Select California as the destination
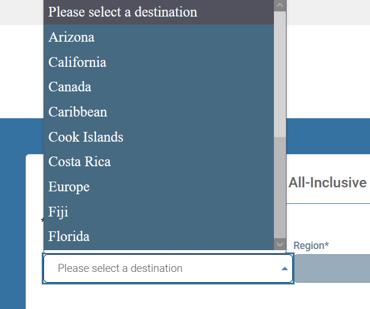Screen dimensions: 370x309 (x=77, y=62)
